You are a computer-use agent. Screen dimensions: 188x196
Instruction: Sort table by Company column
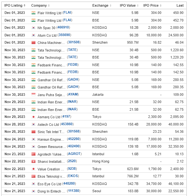coord(40,5)
